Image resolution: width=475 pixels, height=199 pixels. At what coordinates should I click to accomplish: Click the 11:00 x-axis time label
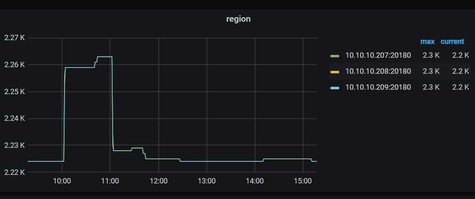[110, 181]
